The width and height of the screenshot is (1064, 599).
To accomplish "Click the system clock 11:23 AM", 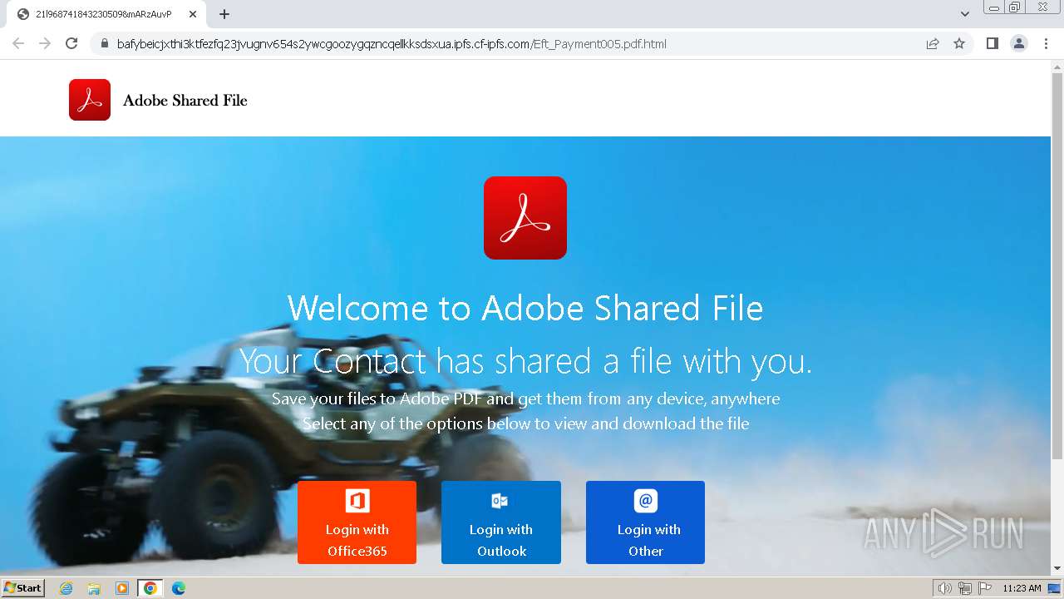I will [1022, 588].
